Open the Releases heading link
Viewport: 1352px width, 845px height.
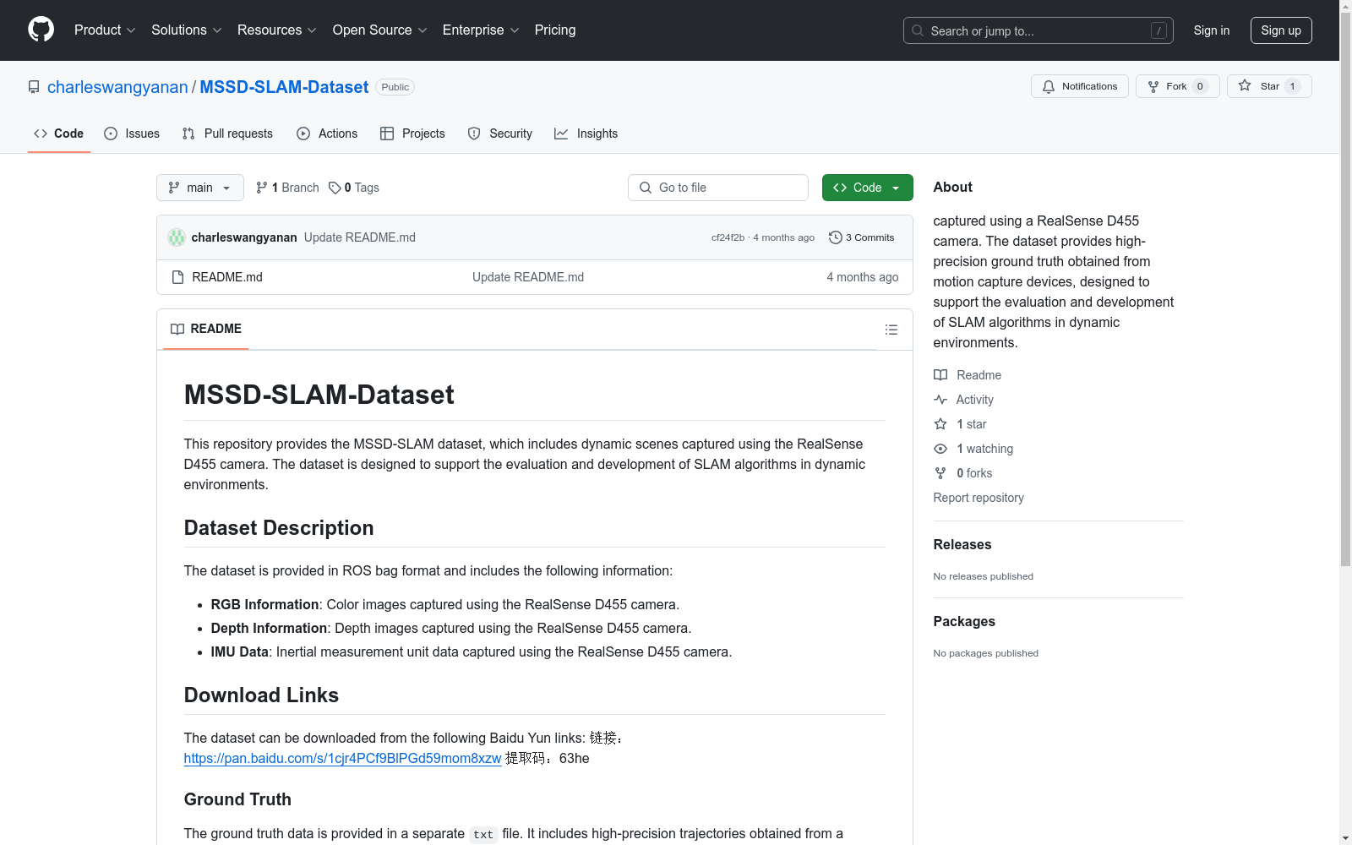click(962, 545)
